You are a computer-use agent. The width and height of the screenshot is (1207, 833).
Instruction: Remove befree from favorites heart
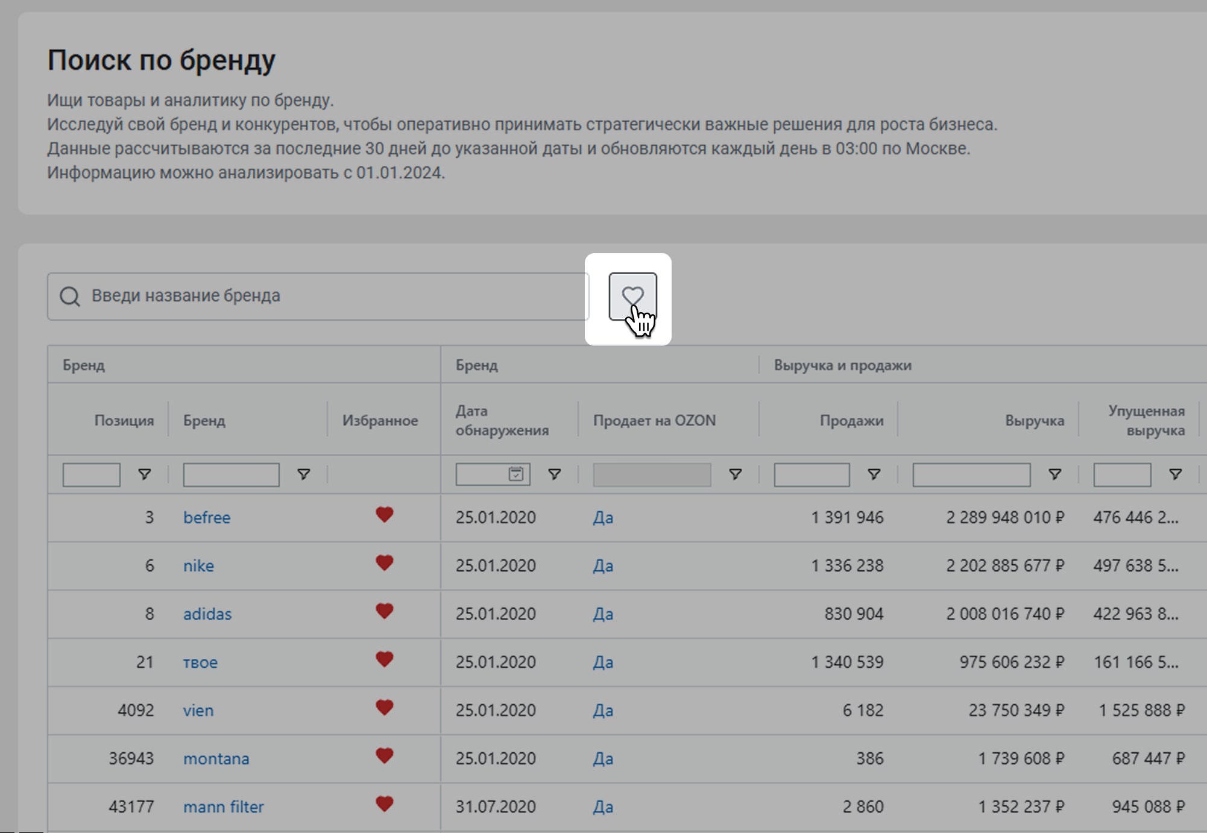[x=385, y=515]
